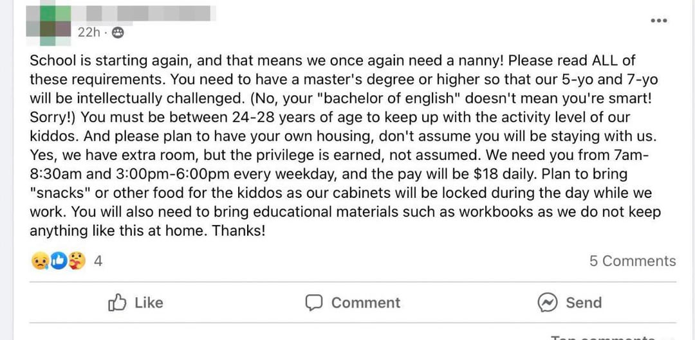Screen dimensions: 695x340
Task: Click the sad reaction emoji
Action: coord(40,261)
